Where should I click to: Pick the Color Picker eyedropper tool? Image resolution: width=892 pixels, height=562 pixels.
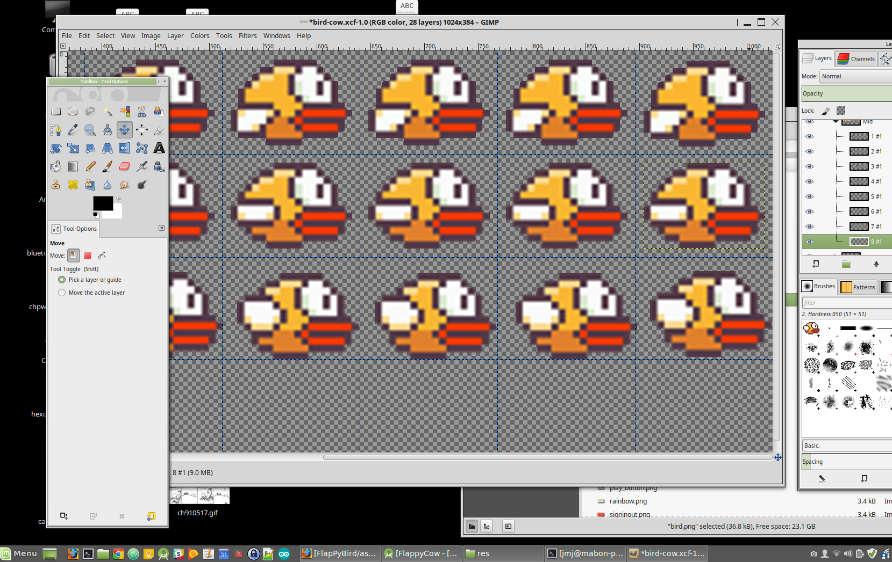point(73,129)
